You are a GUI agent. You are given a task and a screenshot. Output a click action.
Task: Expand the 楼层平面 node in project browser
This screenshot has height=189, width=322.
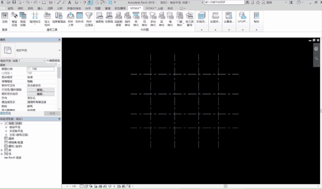[x=6, y=127]
